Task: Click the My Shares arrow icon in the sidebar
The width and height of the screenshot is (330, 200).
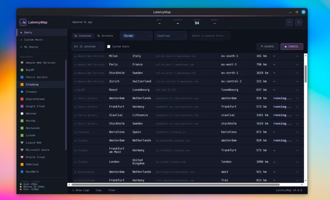Action: pos(21,47)
